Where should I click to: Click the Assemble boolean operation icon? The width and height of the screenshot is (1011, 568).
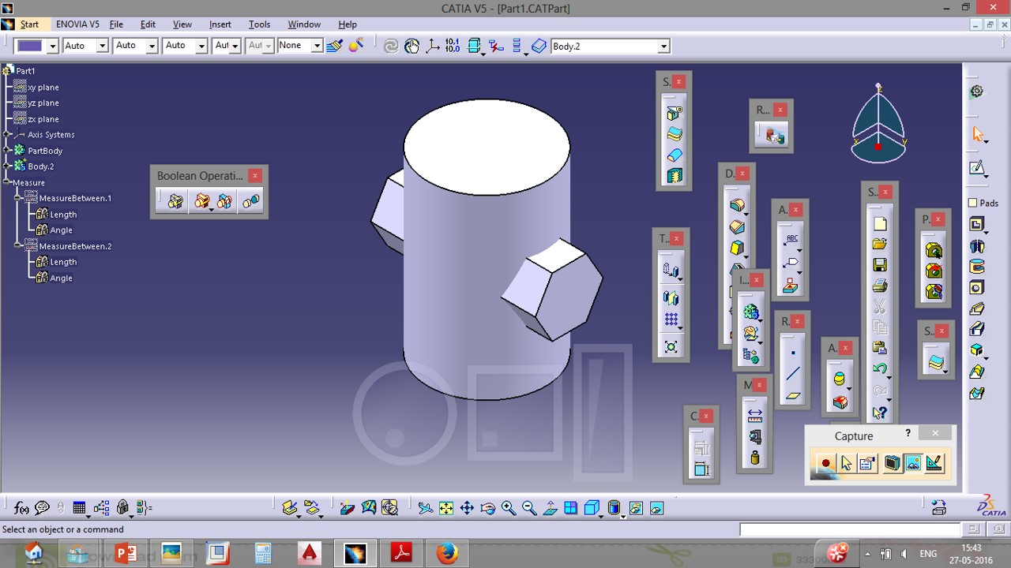click(175, 202)
